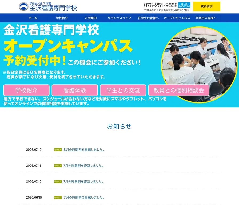This screenshot has width=239, height=206.
Task: Click the date 2026/07/17
Action: pyautogui.click(x=34, y=150)
